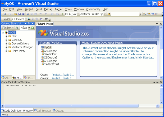Image resolution: width=164 pixels, height=117 pixels.
Task: Open the Target menu
Action: click(x=58, y=9)
